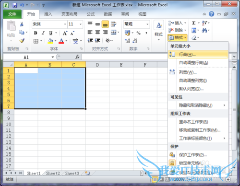This screenshot has height=186, width=240.
Task: Open the font name dropdown
Action: tap(65, 24)
